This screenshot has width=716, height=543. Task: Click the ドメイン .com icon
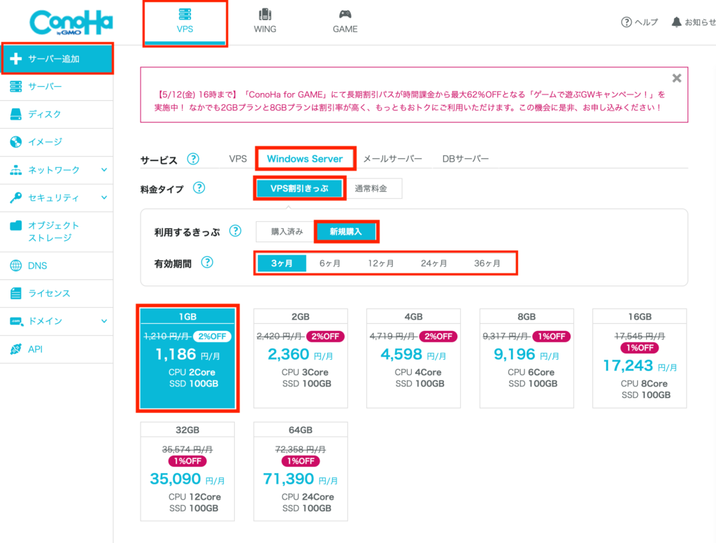[x=16, y=321]
